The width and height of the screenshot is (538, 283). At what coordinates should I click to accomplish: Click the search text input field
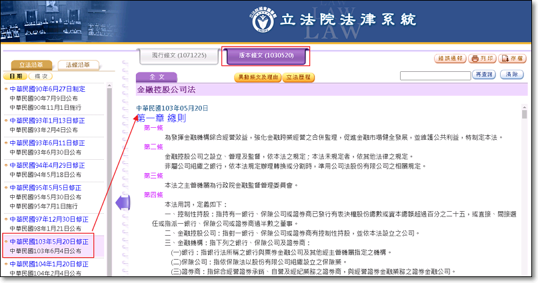click(x=435, y=75)
